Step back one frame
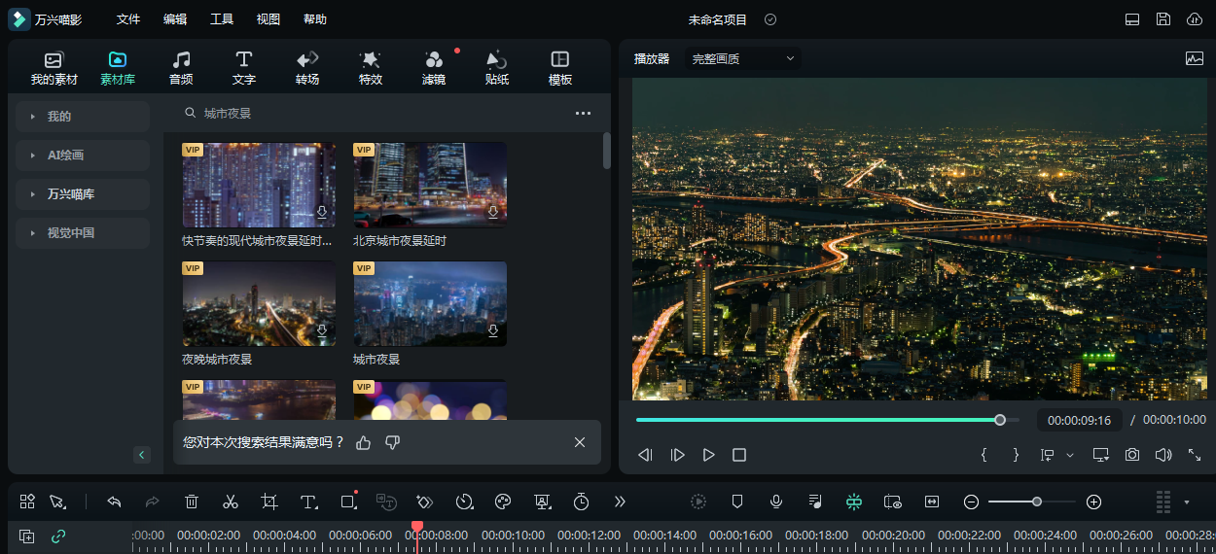The width and height of the screenshot is (1216, 554). click(x=645, y=455)
